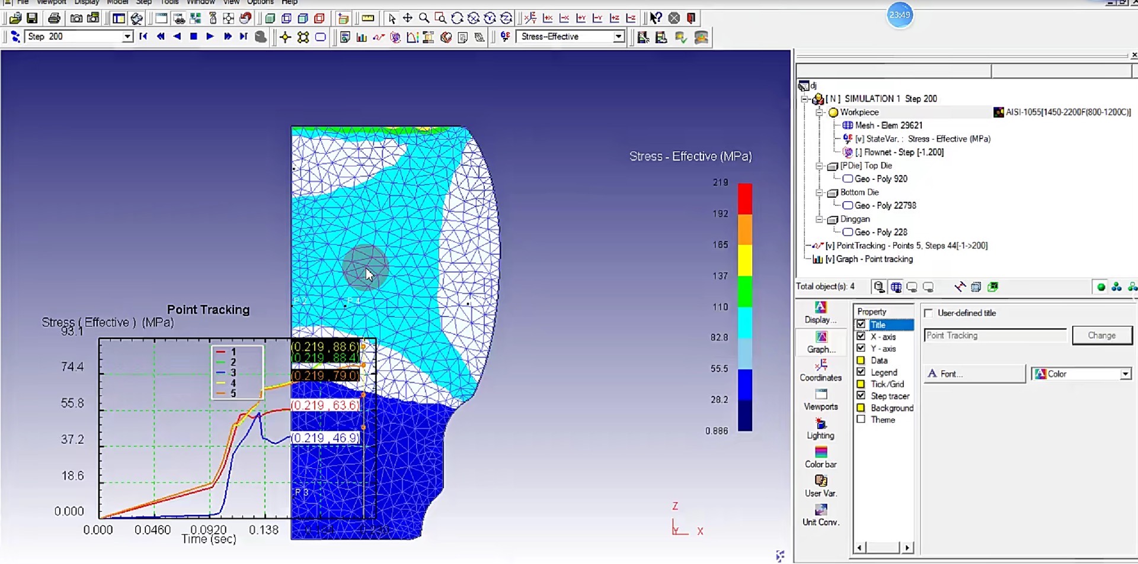Image resolution: width=1138 pixels, height=564 pixels.
Task: Select the pan (four-arrow) tool
Action: 408,18
